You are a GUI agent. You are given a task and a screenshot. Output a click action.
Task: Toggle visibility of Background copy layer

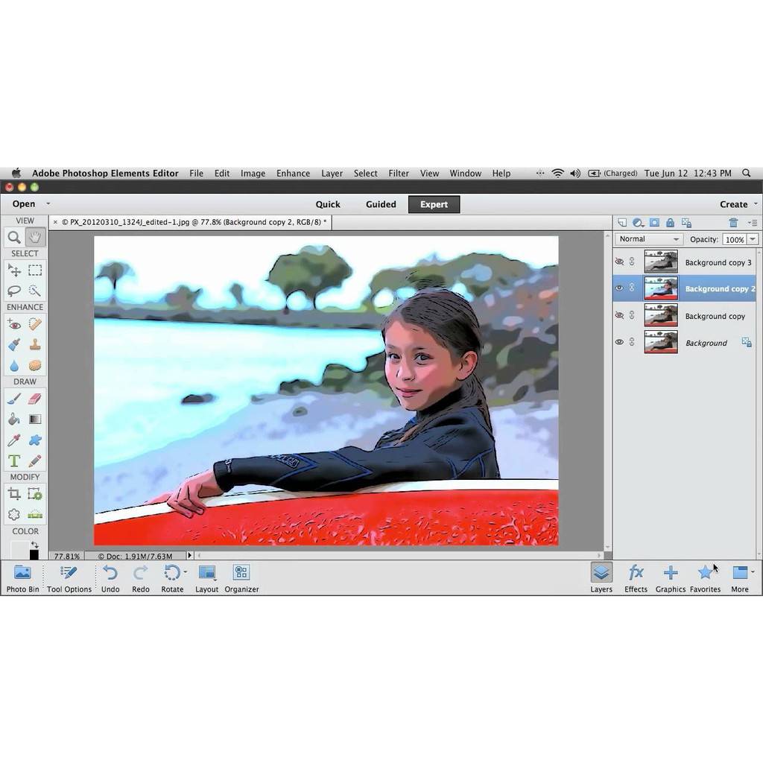[x=619, y=316]
